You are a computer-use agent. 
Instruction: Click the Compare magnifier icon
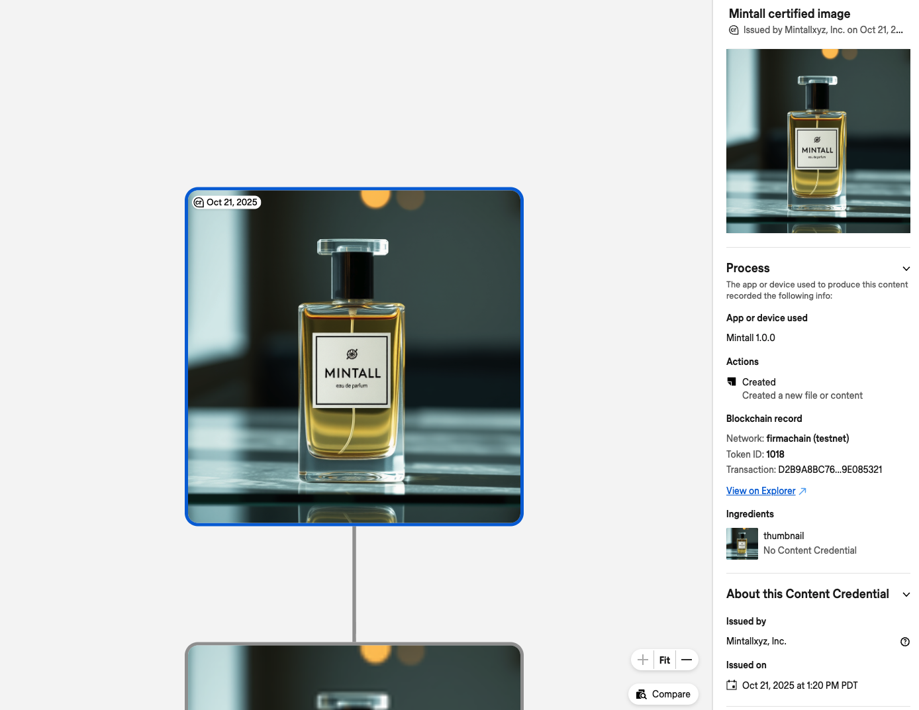pyautogui.click(x=641, y=694)
